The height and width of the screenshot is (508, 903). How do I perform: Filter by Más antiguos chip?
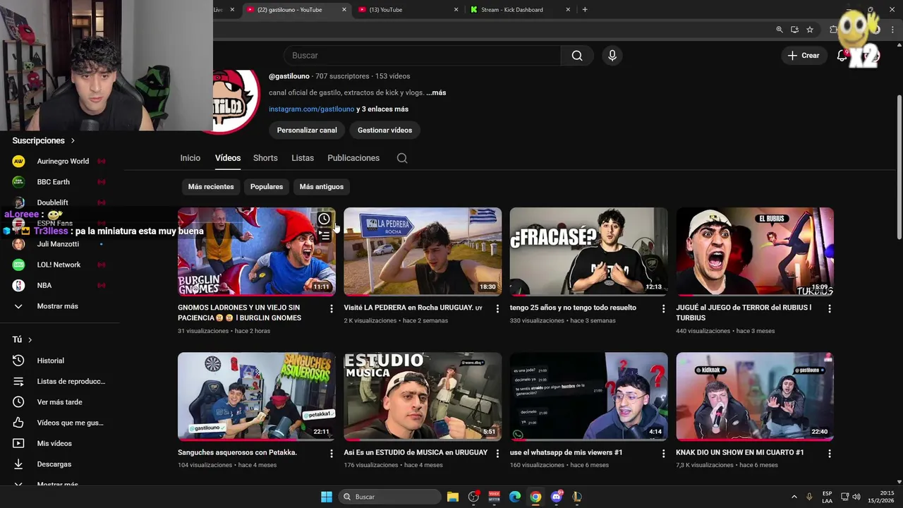(322, 187)
